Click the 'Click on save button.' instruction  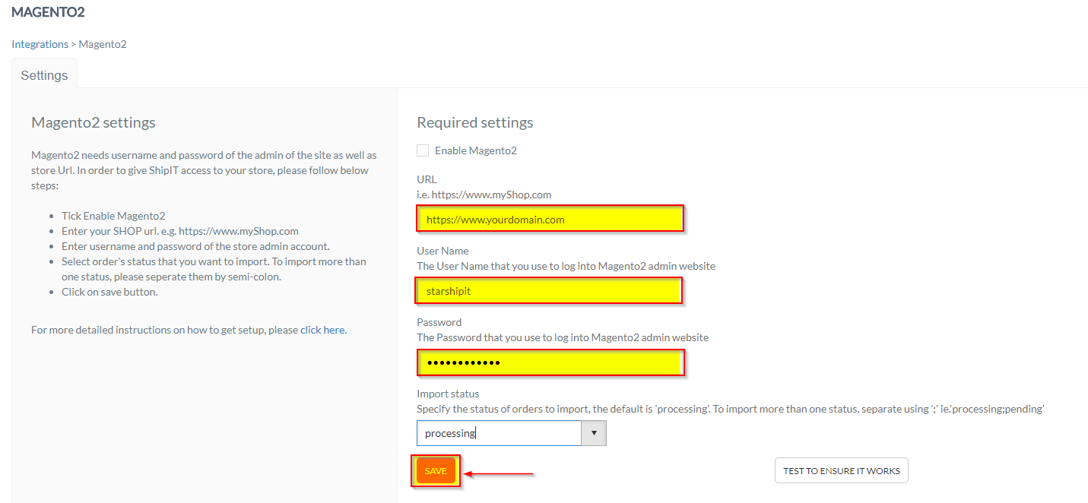point(109,292)
